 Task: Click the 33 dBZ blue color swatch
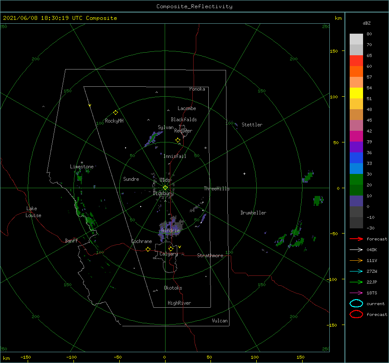(356, 168)
